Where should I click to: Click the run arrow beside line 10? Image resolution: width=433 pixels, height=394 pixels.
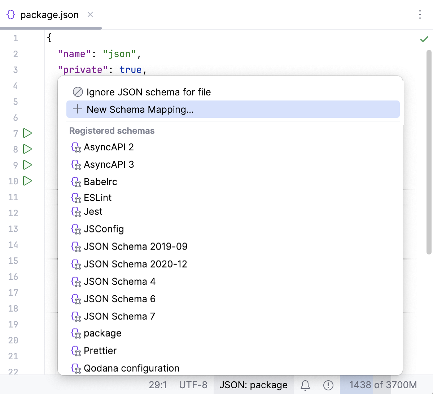pyautogui.click(x=27, y=181)
